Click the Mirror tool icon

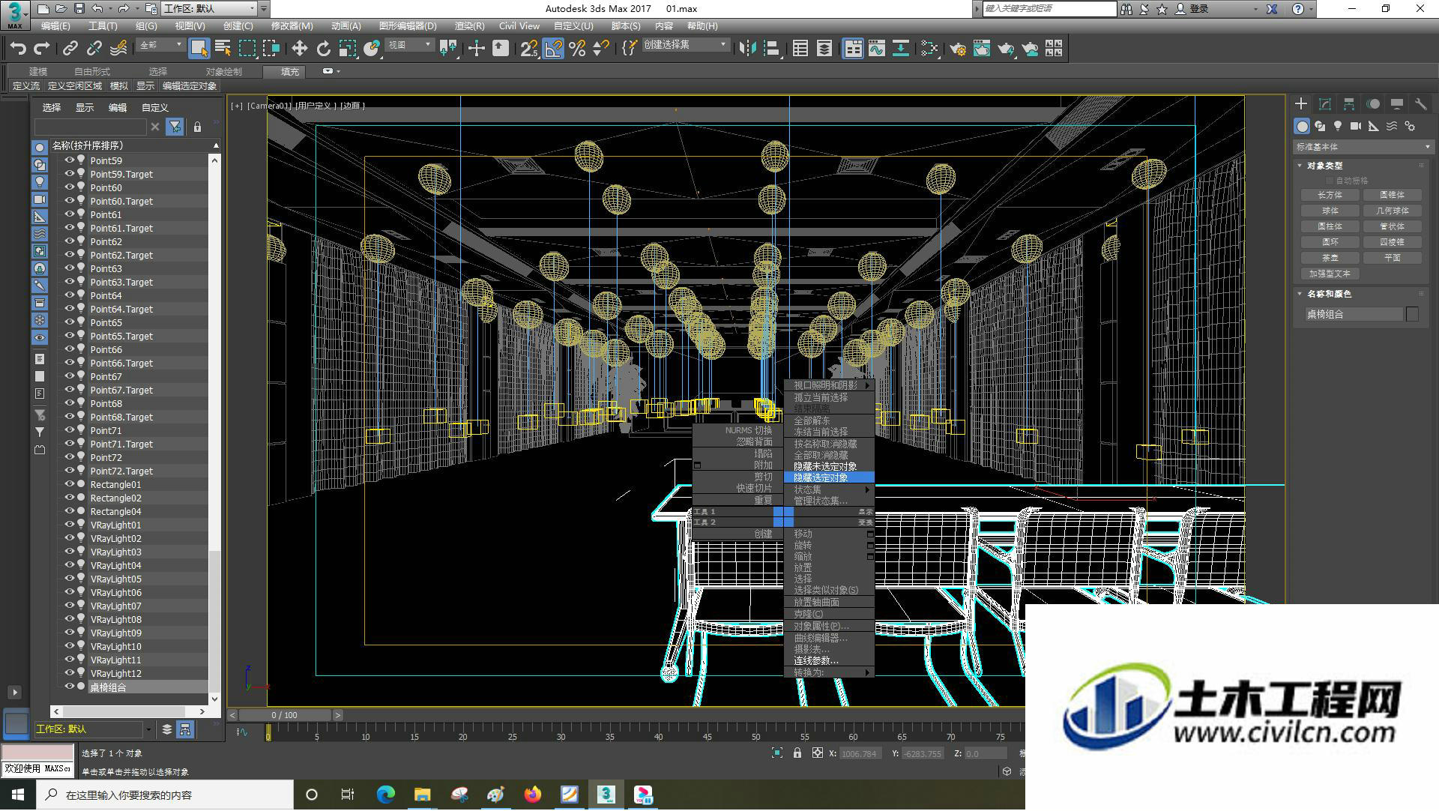[747, 49]
